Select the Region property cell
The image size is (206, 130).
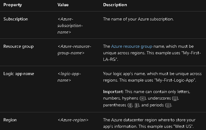tap(10, 120)
